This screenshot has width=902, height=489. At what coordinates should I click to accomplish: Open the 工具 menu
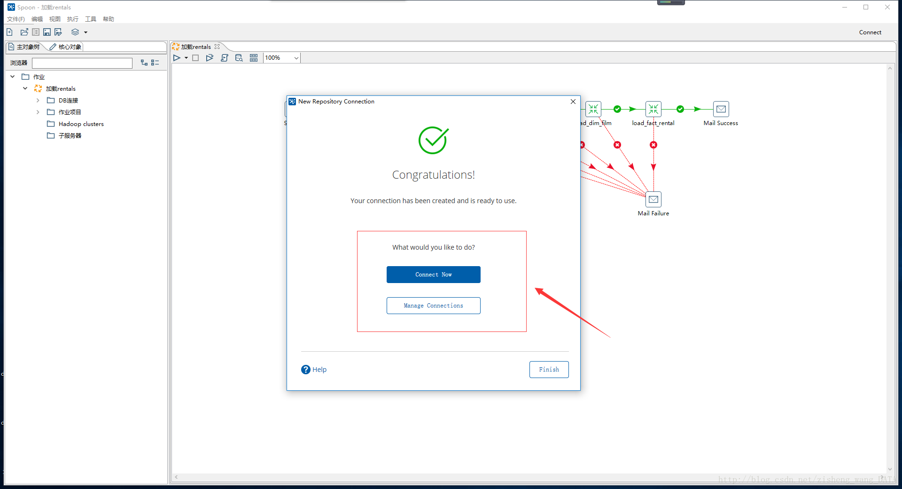pos(91,19)
